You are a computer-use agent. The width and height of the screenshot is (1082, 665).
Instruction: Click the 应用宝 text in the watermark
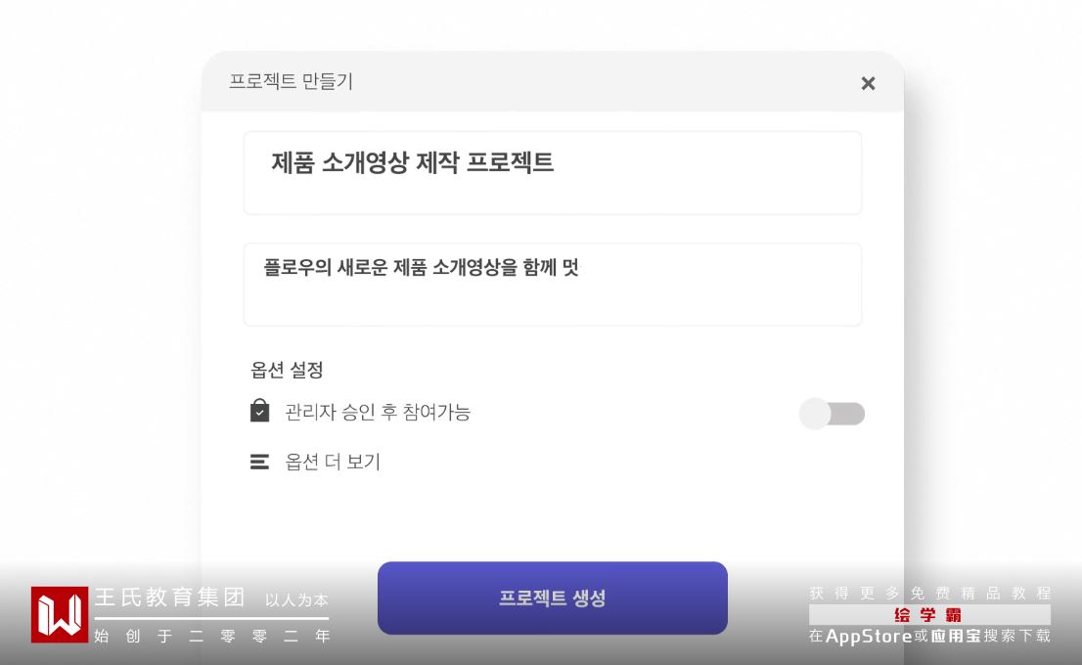(x=956, y=636)
